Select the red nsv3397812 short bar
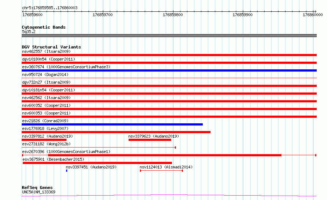327x200 pixels. (x=44, y=140)
